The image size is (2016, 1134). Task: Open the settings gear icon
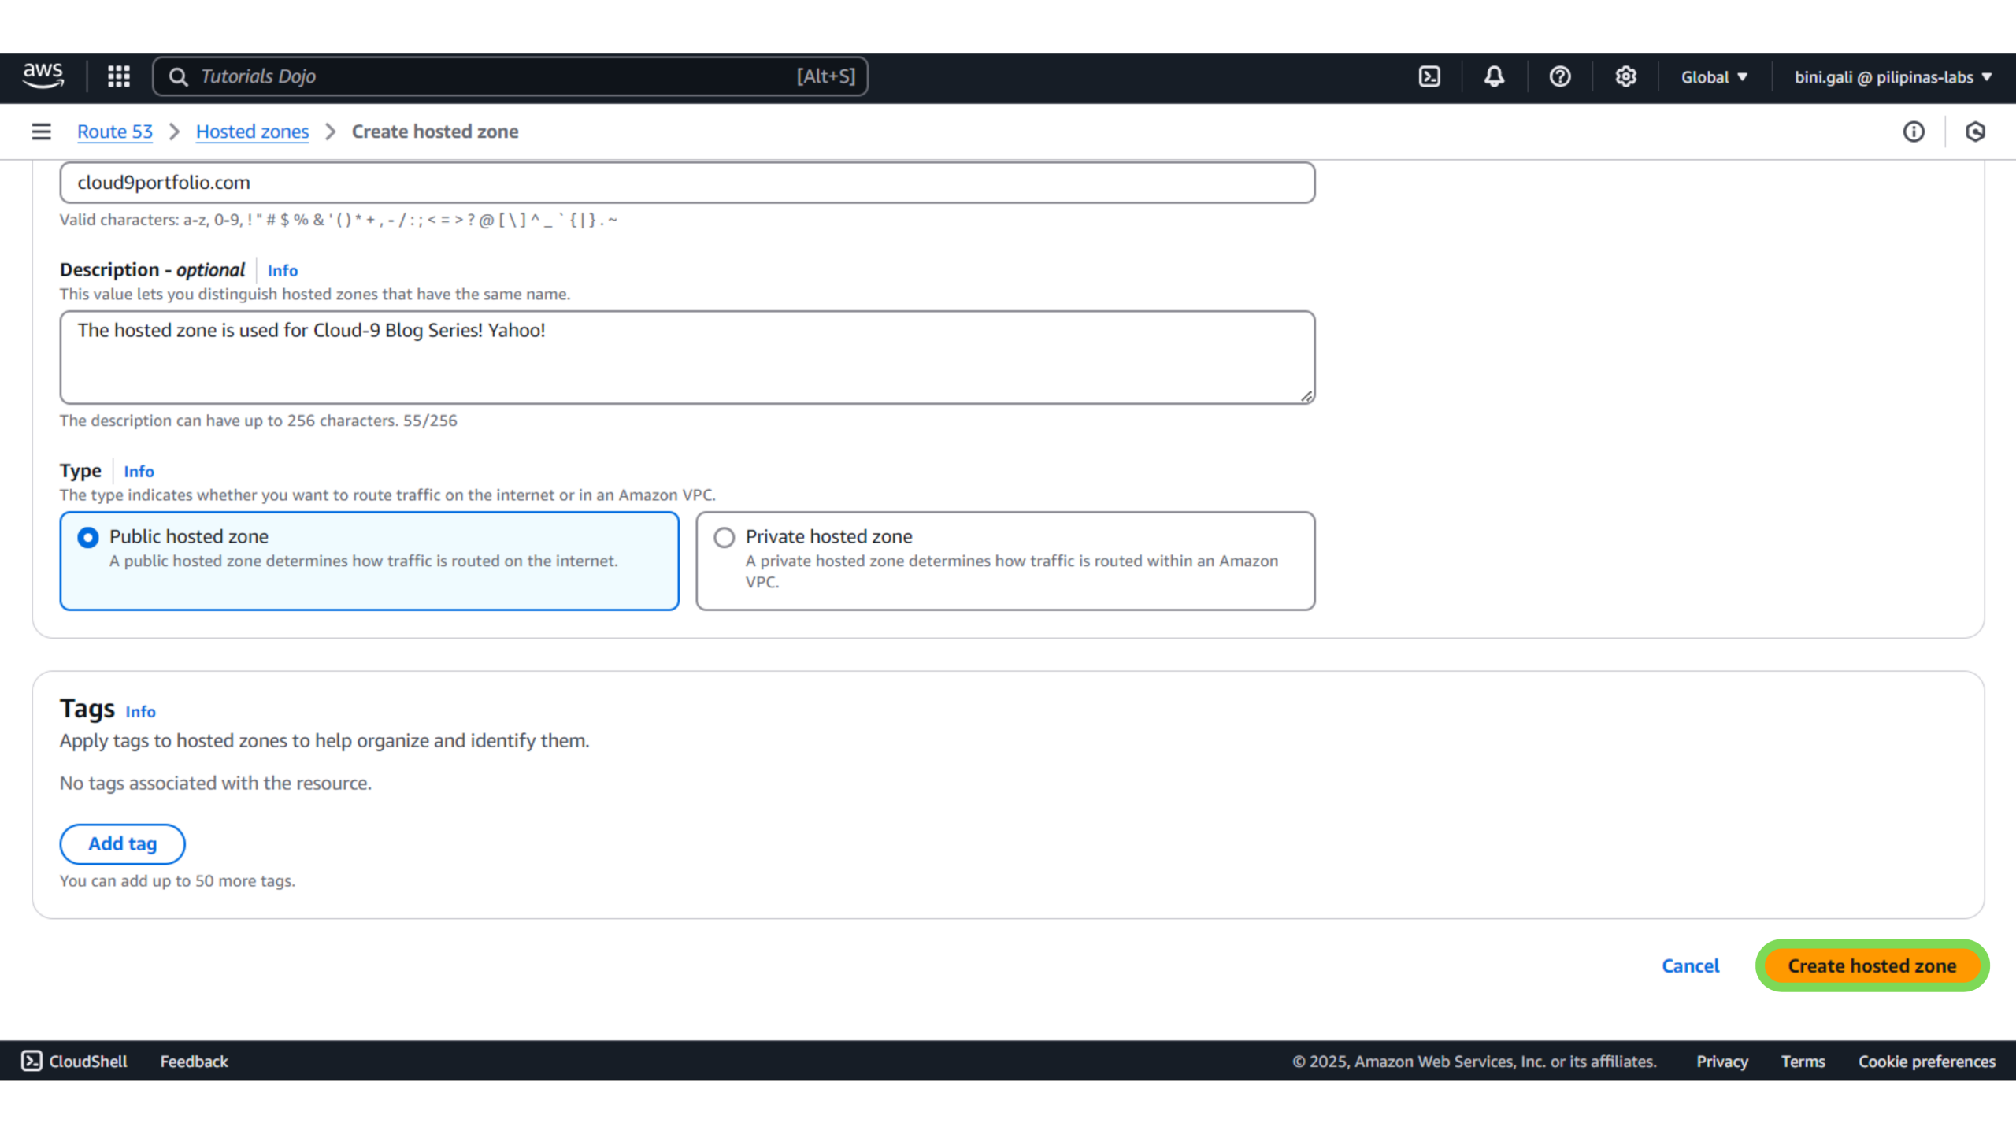1625,76
